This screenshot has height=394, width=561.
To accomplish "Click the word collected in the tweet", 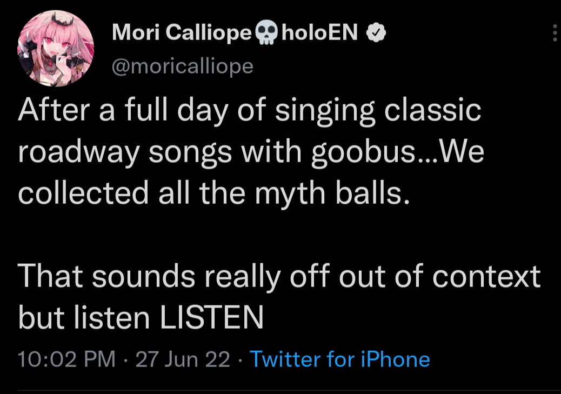I will tap(83, 193).
